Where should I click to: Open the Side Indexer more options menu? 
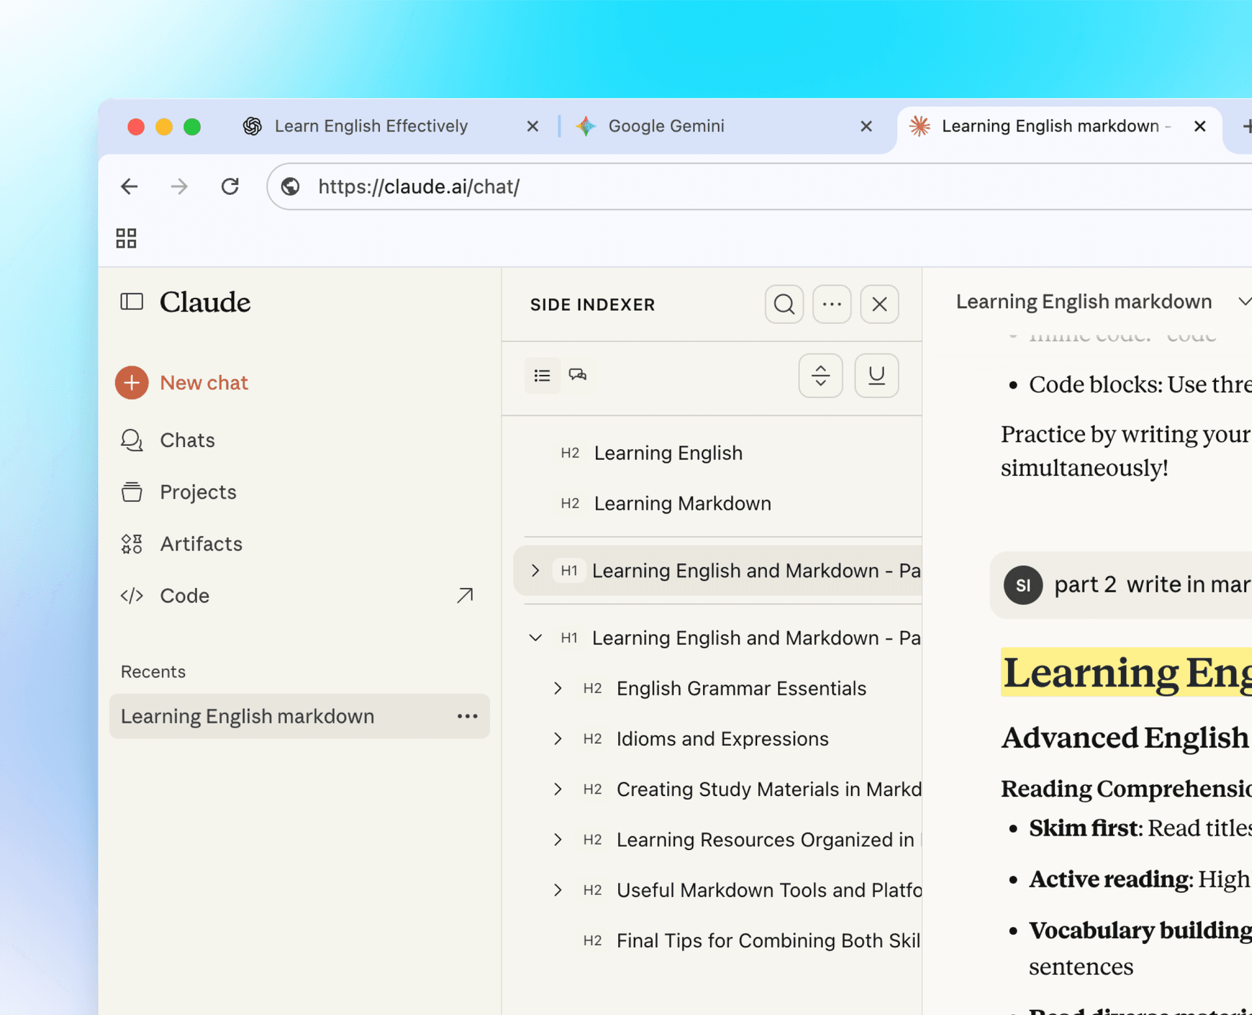tap(831, 304)
